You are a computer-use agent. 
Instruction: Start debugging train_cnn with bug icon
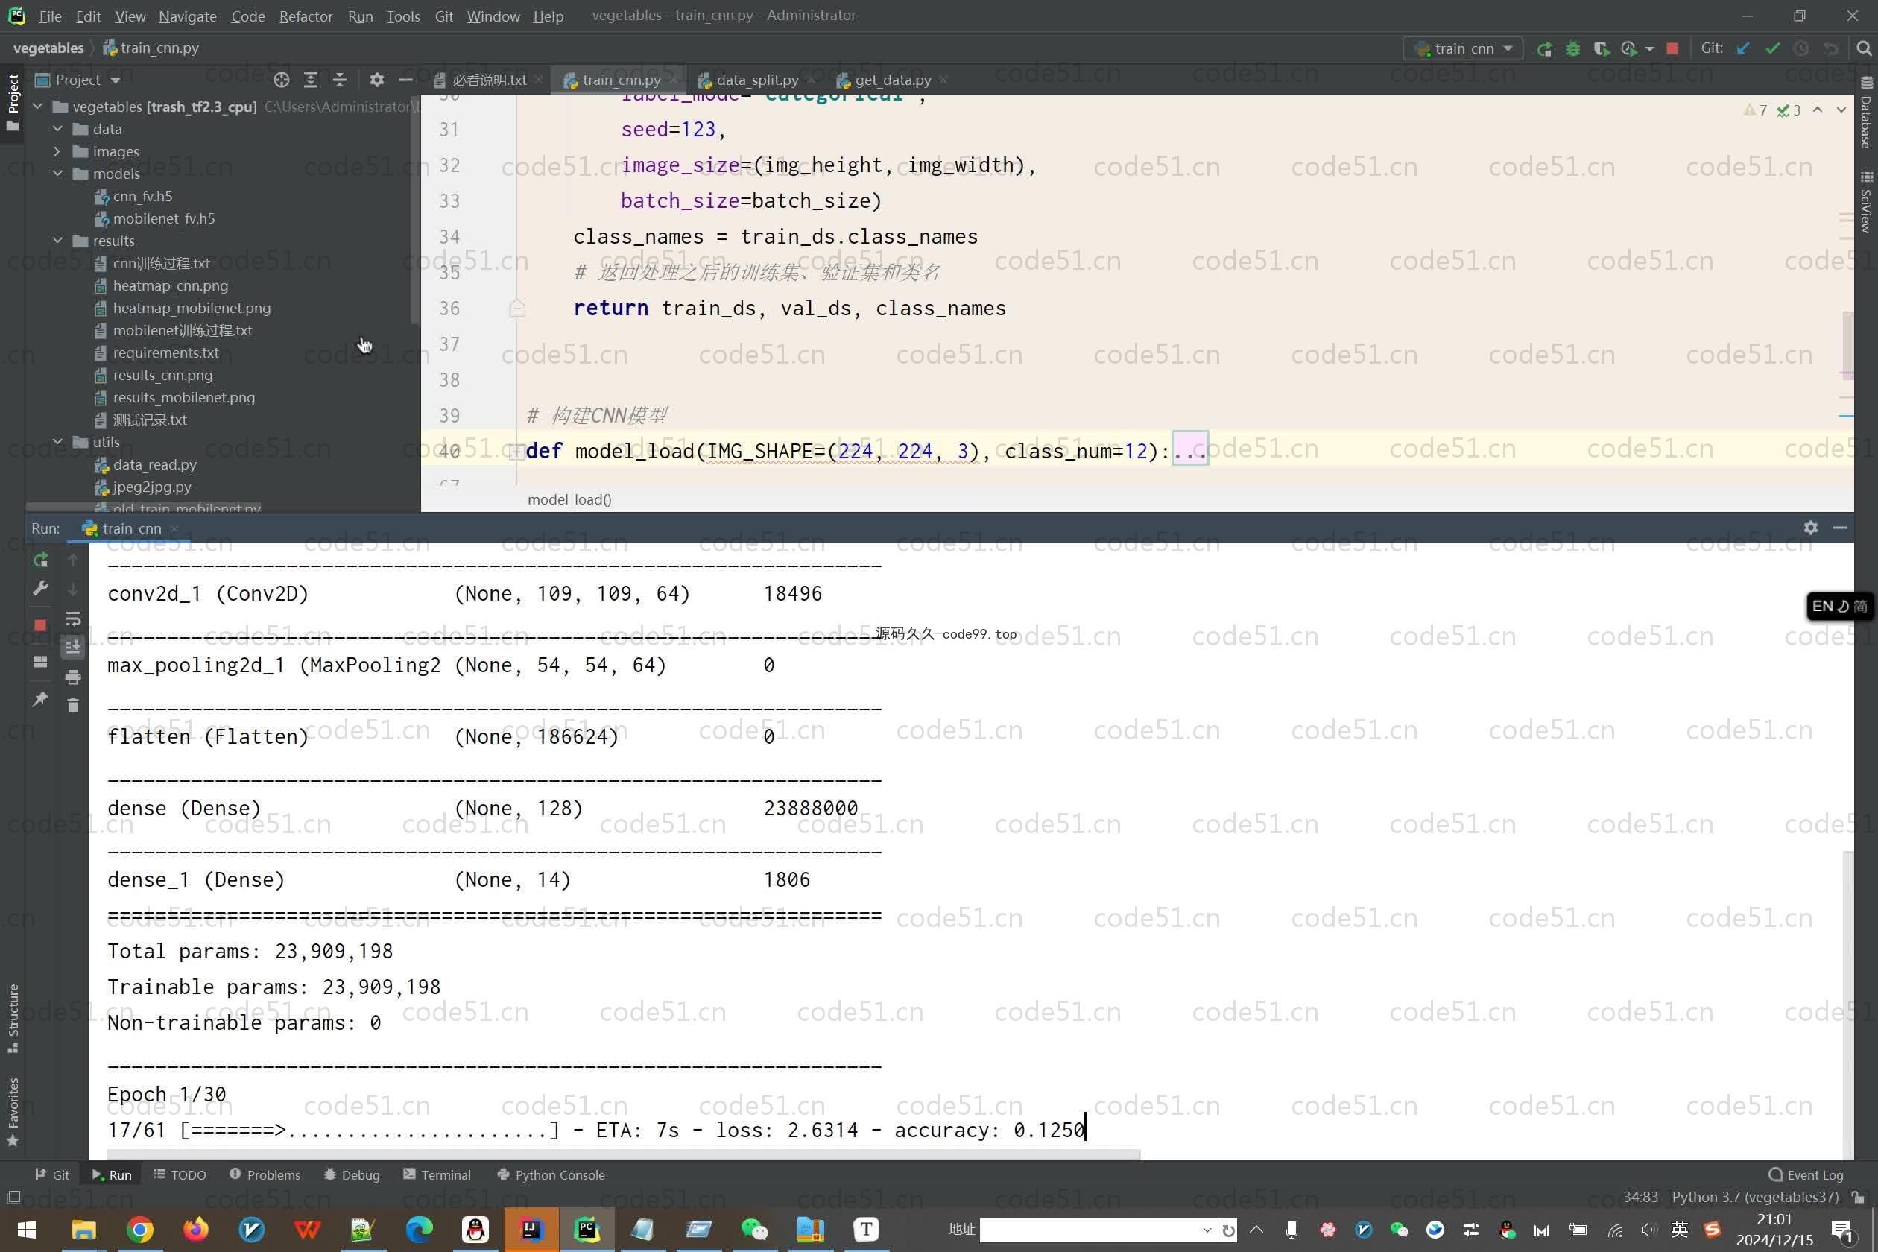coord(1573,48)
